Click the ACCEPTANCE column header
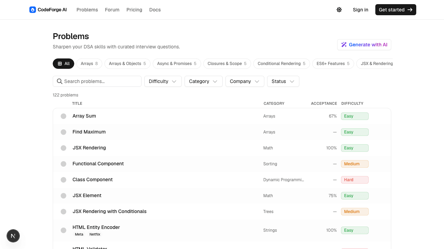This screenshot has height=249, width=444. point(324,103)
